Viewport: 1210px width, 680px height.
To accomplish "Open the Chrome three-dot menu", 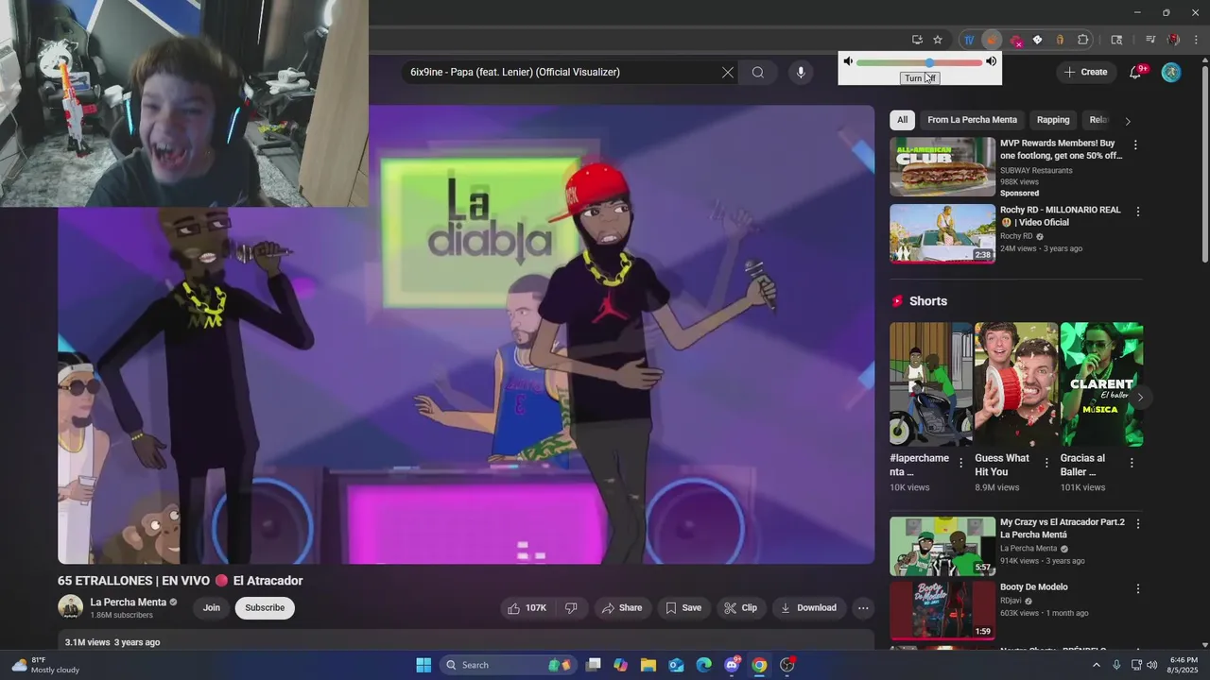I will (x=1196, y=40).
